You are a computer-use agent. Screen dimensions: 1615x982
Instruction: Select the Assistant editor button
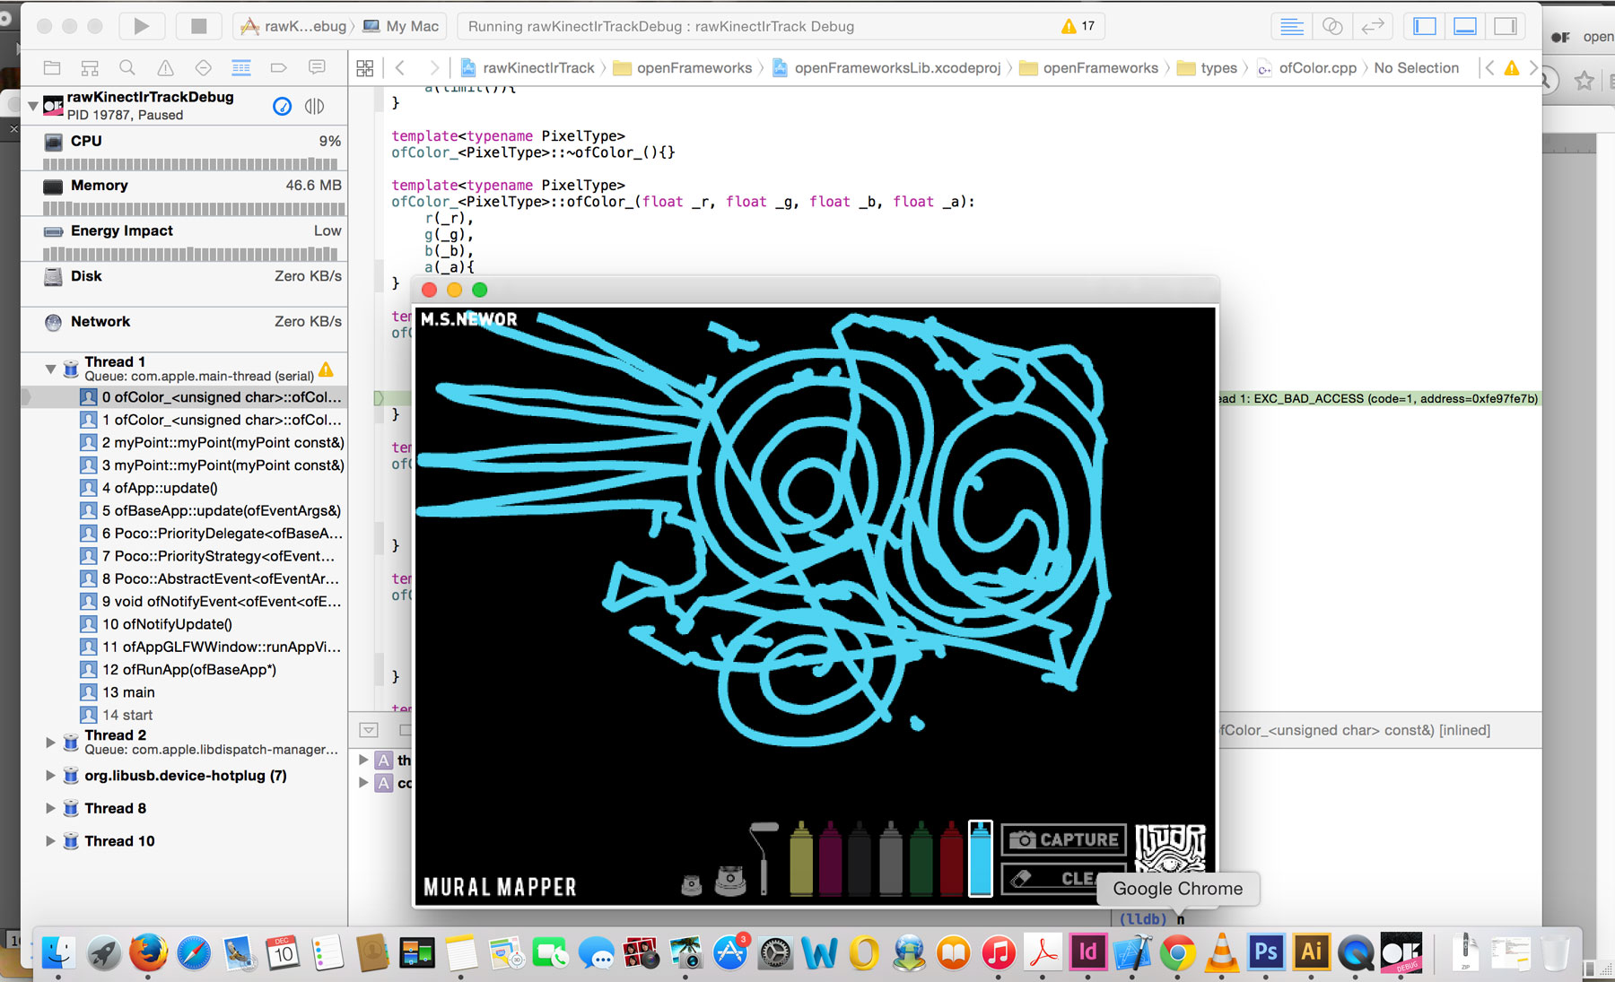(x=1332, y=26)
